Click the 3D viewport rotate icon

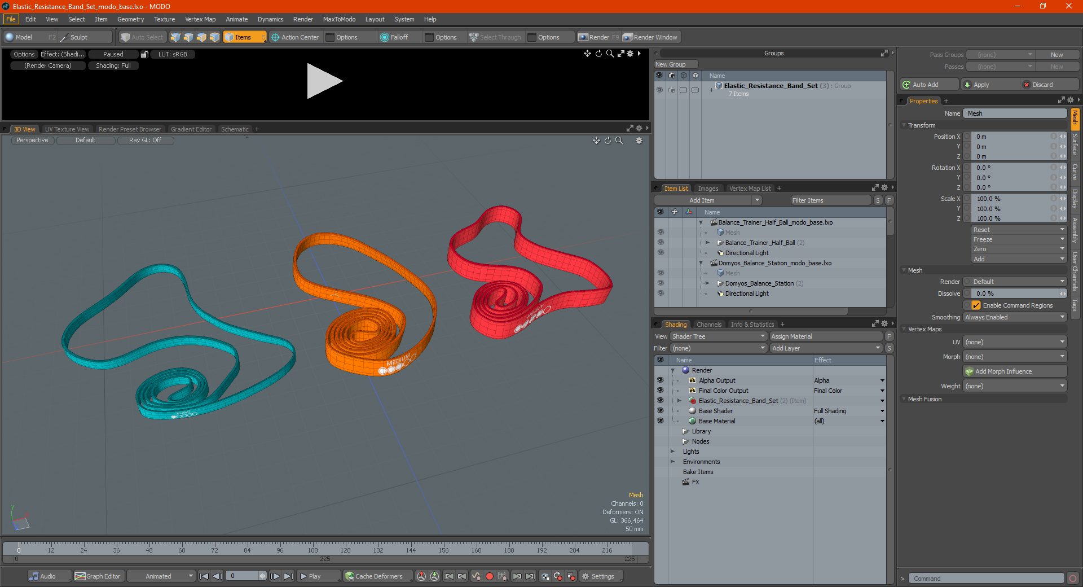coord(608,141)
